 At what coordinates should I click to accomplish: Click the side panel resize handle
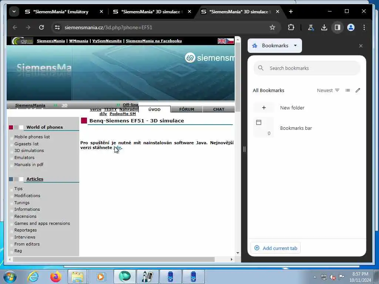point(244,149)
